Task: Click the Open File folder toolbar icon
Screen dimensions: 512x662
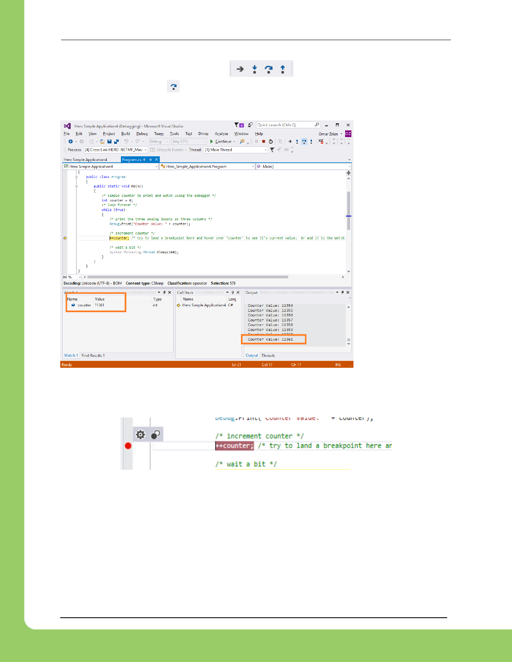Action: (102, 142)
